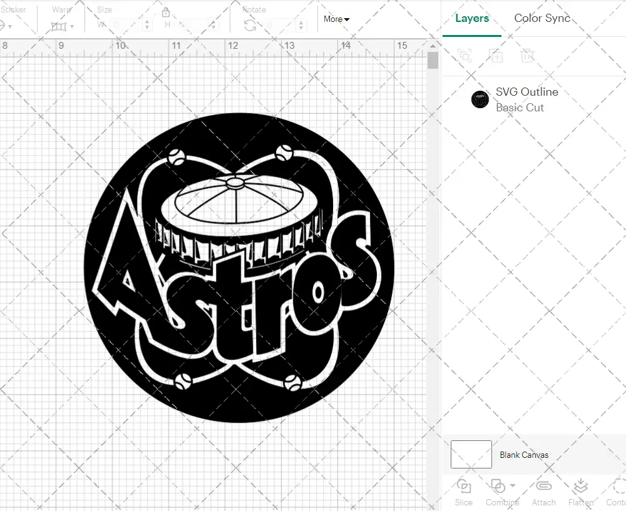Open the More dropdown menu
The image size is (626, 511).
tap(337, 19)
